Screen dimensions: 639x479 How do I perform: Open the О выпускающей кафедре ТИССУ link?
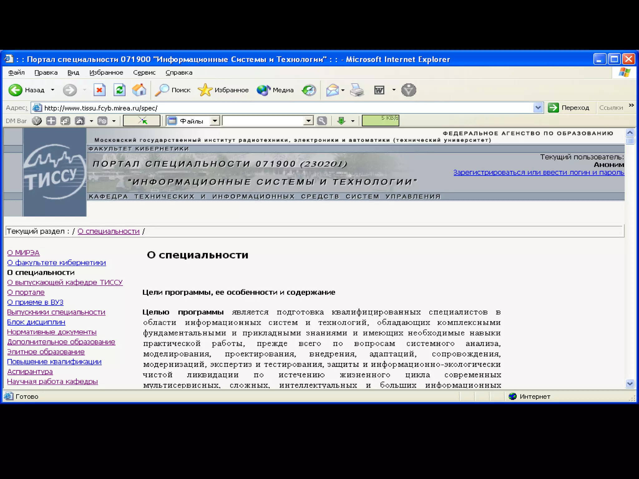(65, 283)
